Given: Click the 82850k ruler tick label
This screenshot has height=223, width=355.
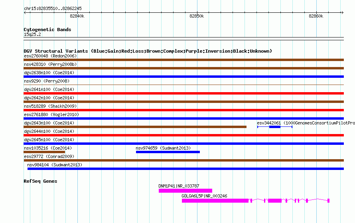Looking at the screenshot, I should [197, 16].
